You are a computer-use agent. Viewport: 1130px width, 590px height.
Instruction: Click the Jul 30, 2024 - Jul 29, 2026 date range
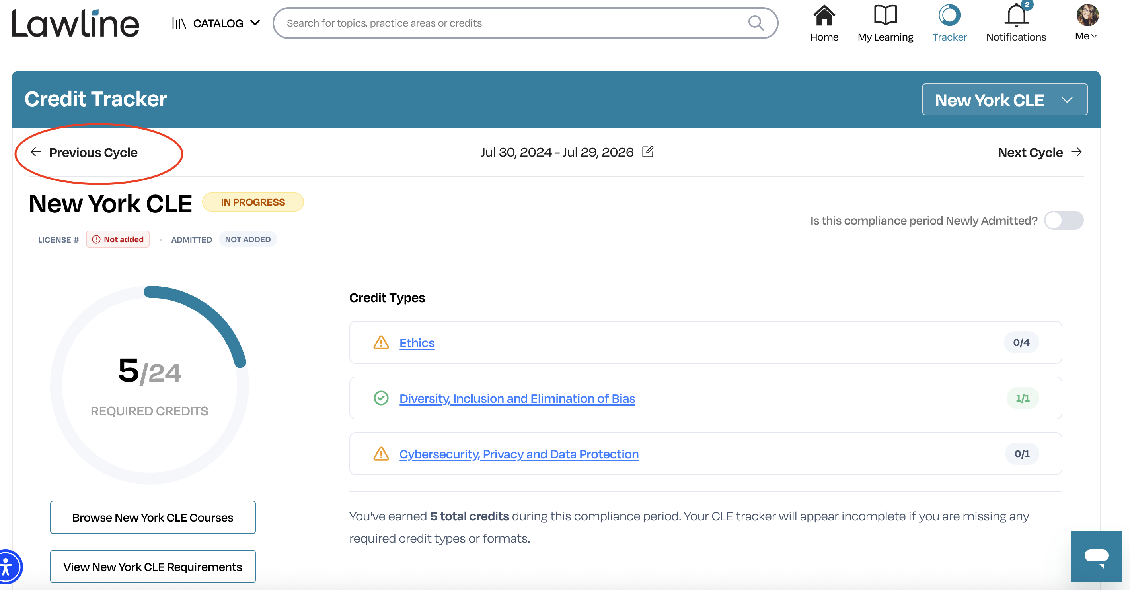pyautogui.click(x=557, y=152)
